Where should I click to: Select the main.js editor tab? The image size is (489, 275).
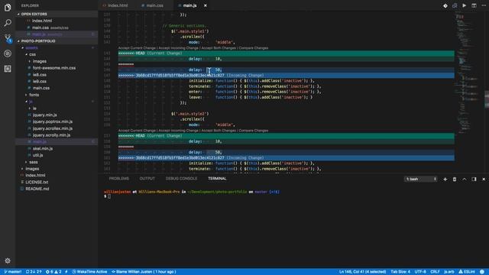pos(189,5)
